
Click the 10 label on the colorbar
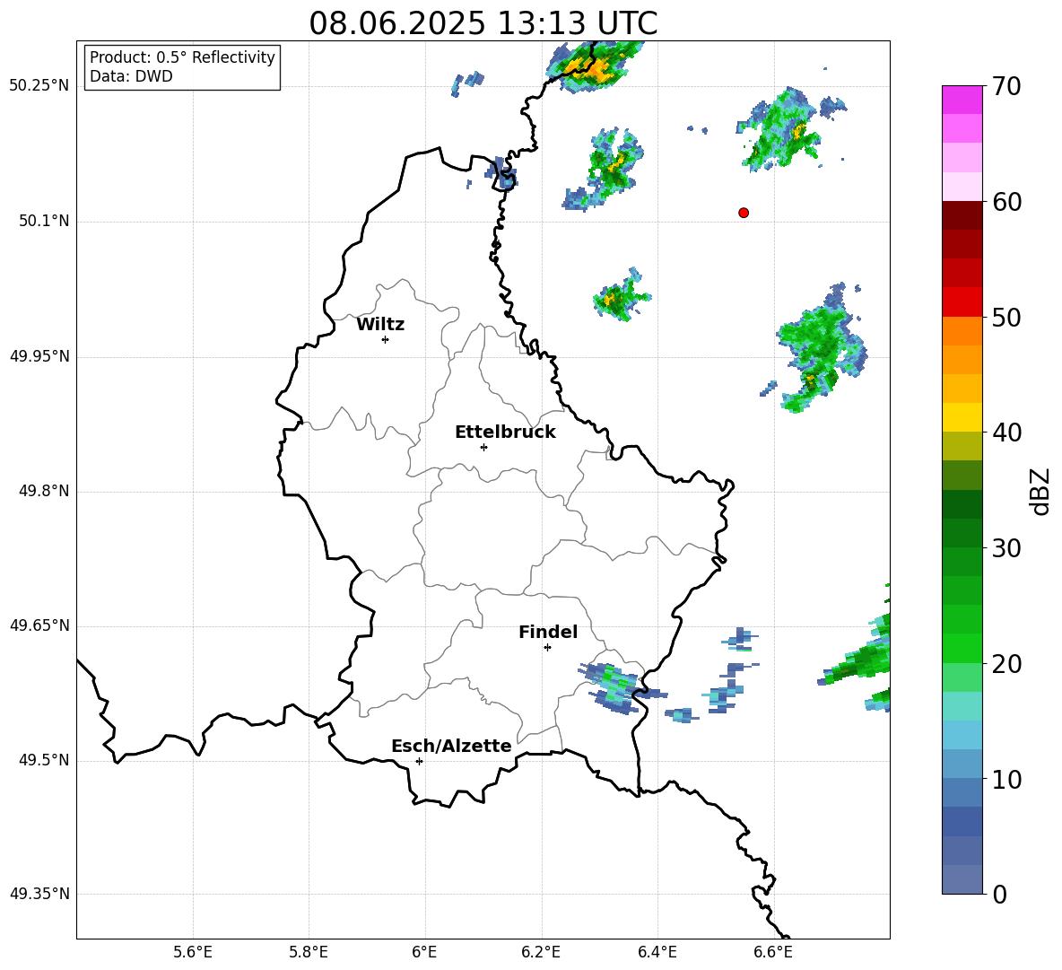[x=1006, y=780]
